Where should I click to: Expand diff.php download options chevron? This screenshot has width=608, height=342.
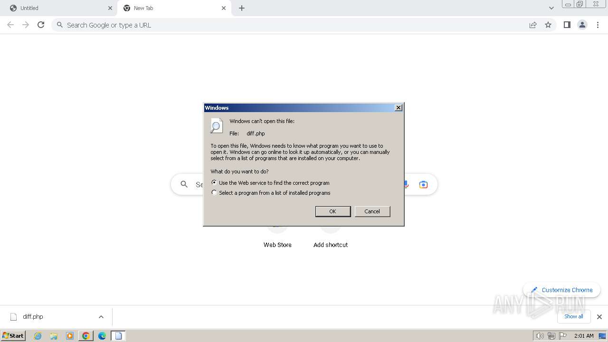click(101, 317)
